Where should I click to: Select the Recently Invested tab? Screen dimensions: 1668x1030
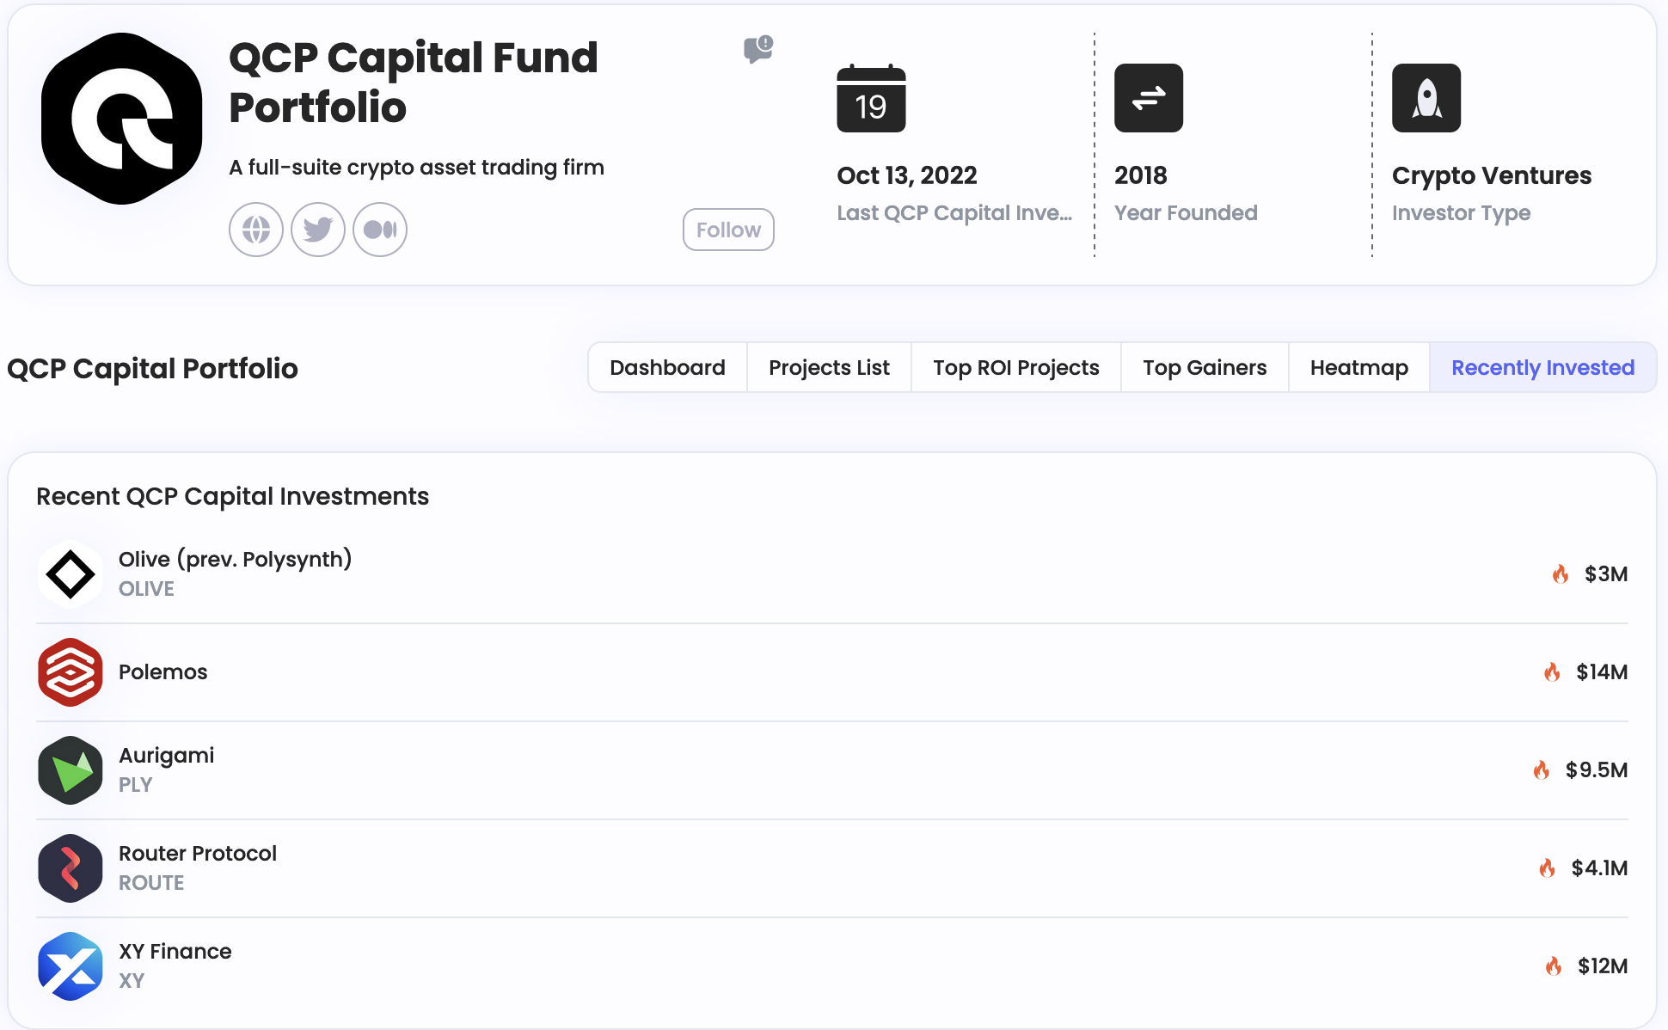click(x=1543, y=368)
